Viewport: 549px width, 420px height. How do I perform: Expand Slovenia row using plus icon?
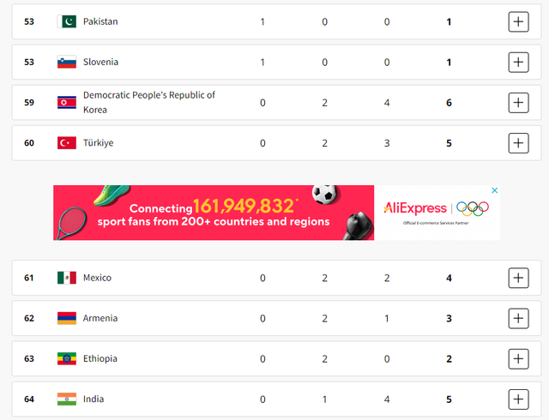[x=518, y=62]
